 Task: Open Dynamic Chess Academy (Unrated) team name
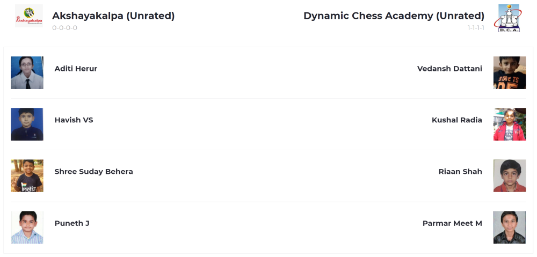tap(394, 16)
